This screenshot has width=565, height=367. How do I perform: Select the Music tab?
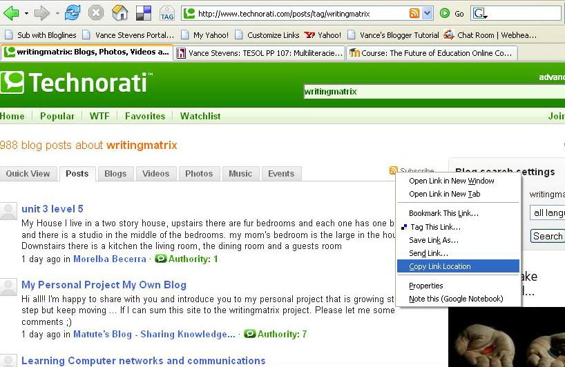point(240,173)
